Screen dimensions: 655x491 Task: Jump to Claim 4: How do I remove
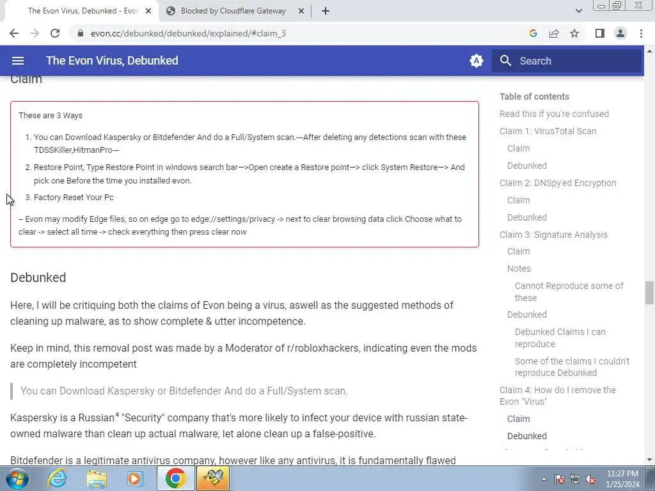pos(558,396)
